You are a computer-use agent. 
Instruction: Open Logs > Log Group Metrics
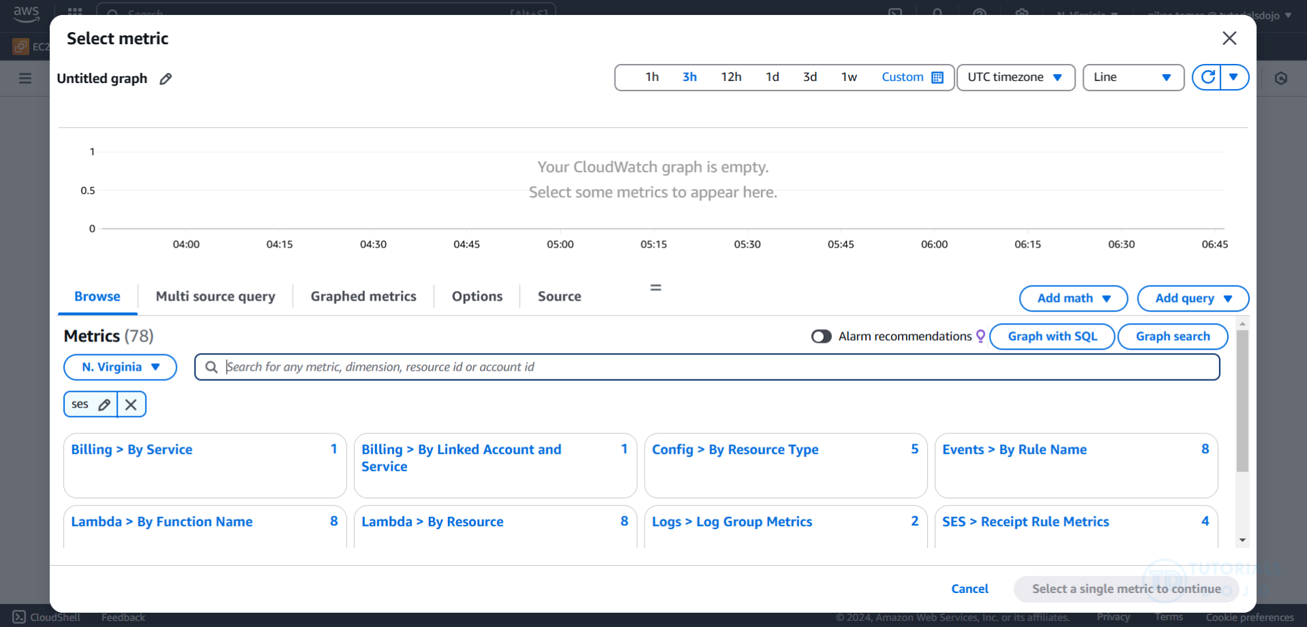click(x=732, y=522)
